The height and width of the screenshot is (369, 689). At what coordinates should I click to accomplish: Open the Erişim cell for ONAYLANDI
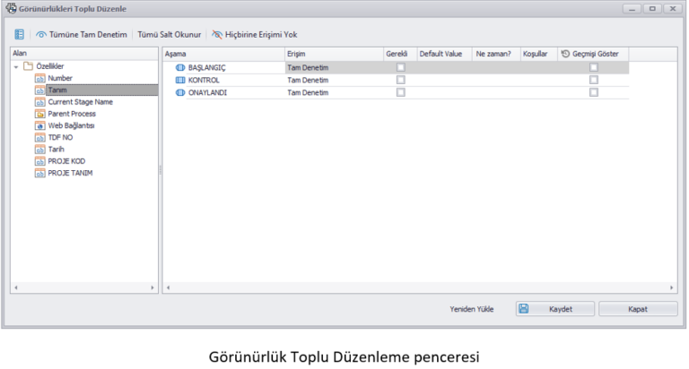332,92
